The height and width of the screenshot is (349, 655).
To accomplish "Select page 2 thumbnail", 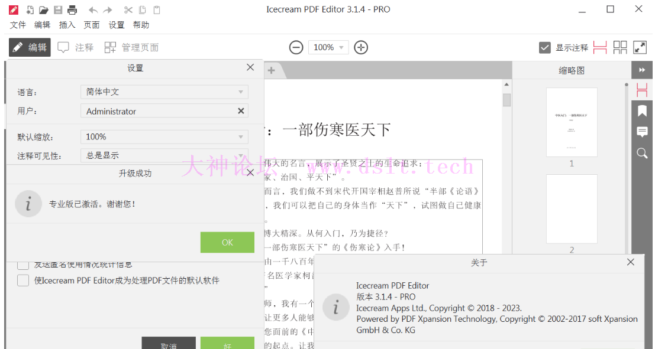I will 572,209.
